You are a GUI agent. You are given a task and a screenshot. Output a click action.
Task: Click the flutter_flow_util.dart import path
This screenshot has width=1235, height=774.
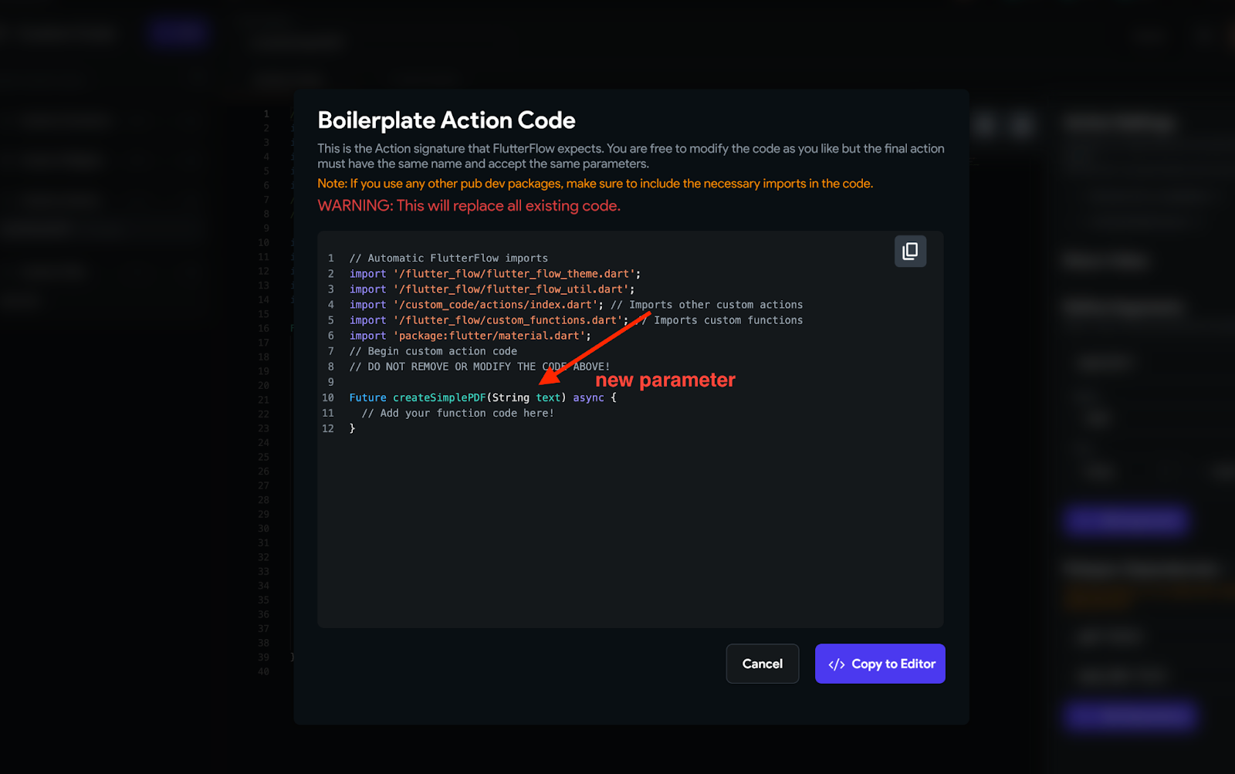(511, 289)
